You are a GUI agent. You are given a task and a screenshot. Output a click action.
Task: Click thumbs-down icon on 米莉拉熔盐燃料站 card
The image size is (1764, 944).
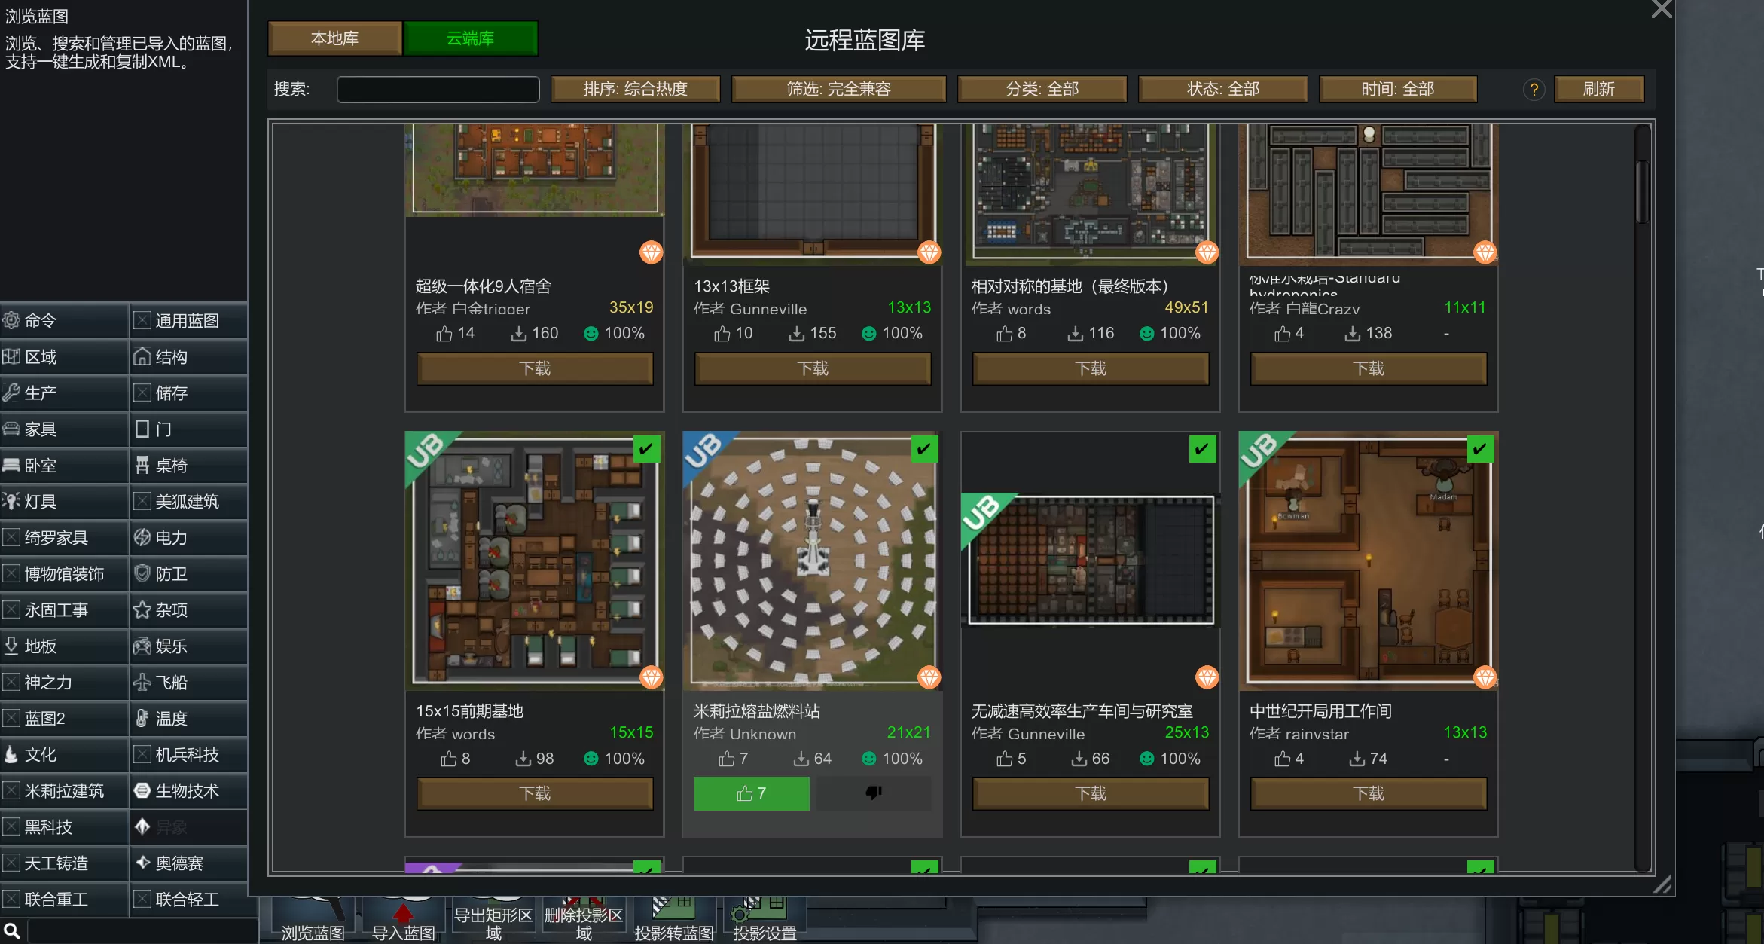point(874,793)
